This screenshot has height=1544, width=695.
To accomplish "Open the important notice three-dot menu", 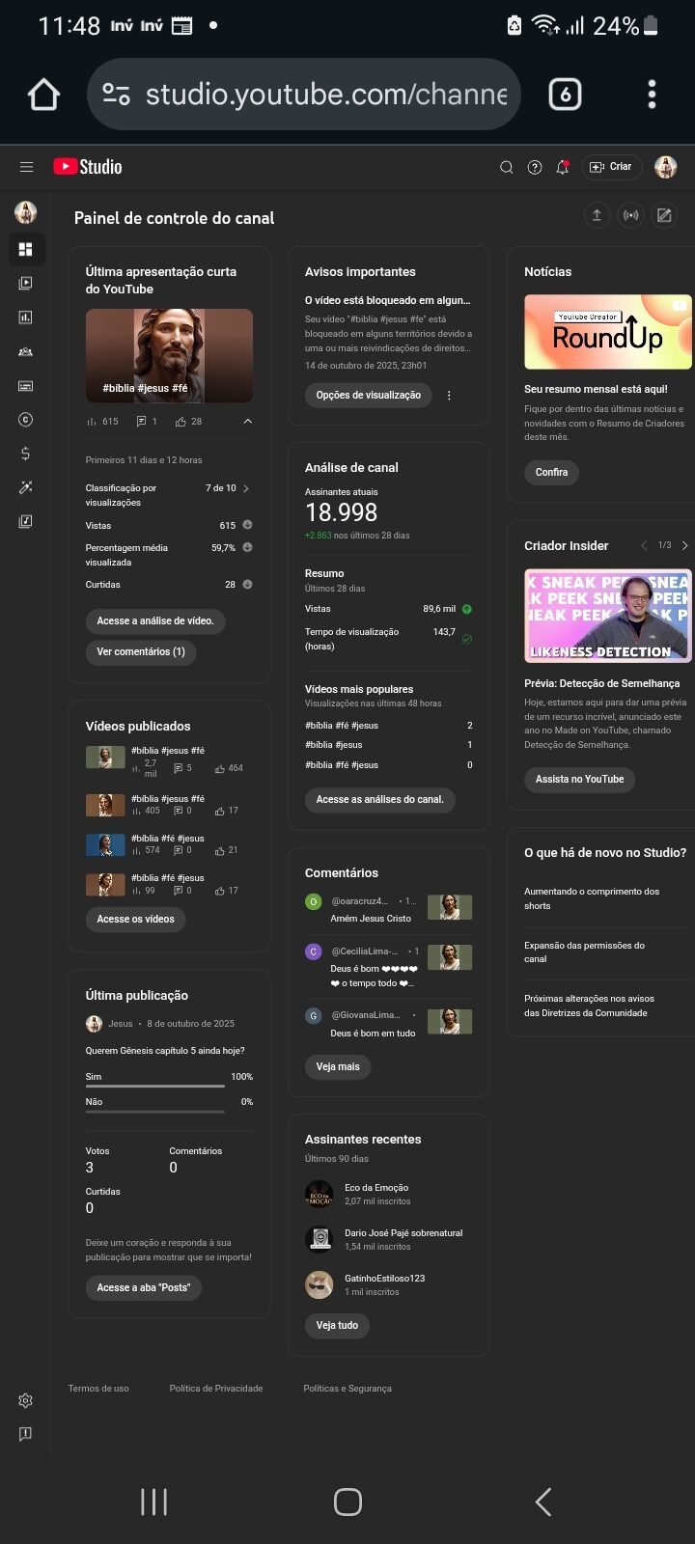I will [449, 395].
